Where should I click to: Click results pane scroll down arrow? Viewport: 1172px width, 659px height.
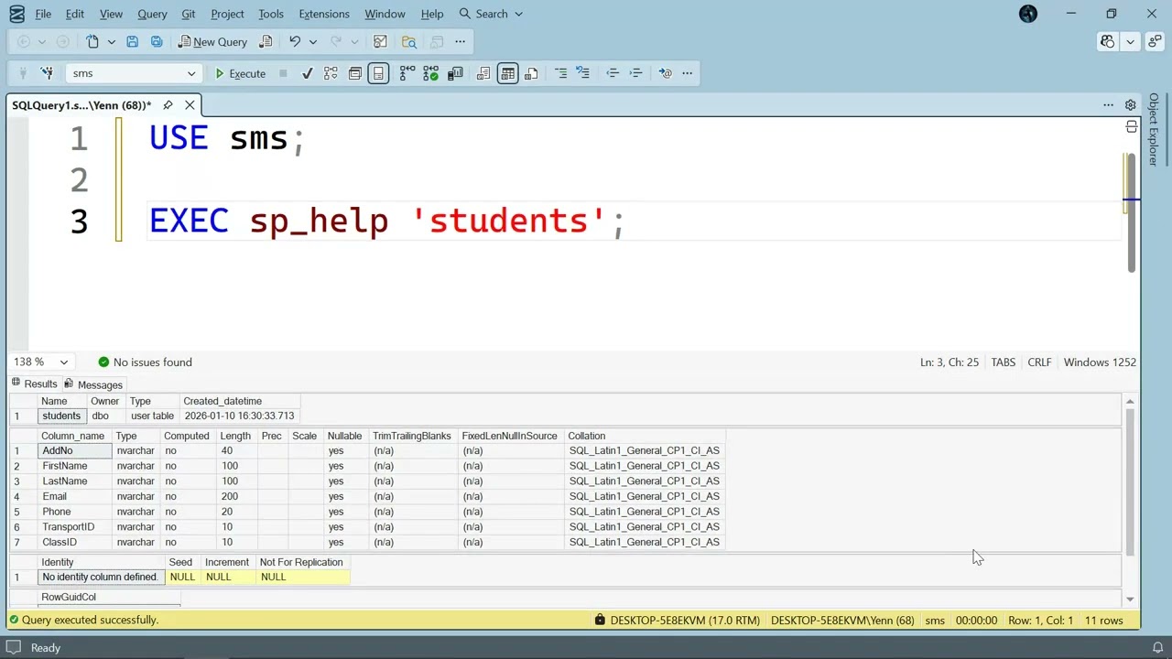[x=1130, y=599]
